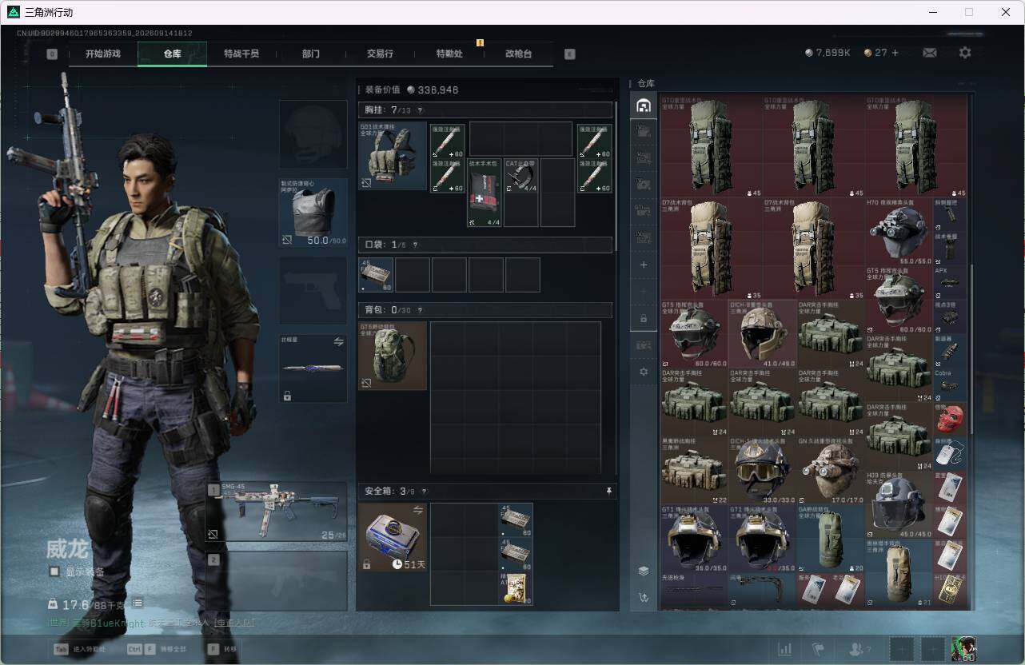Select the 仓库 tab
This screenshot has width=1025, height=665.
tap(173, 54)
